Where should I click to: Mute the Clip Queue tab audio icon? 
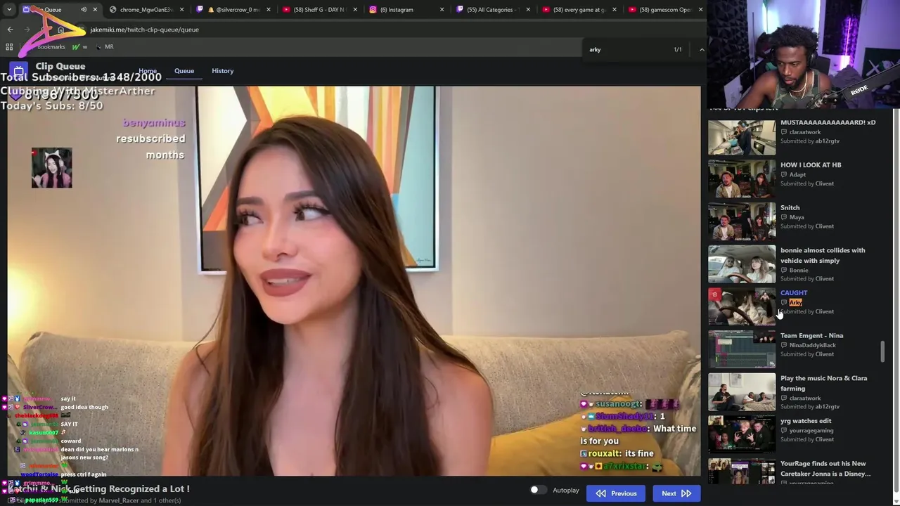click(84, 9)
